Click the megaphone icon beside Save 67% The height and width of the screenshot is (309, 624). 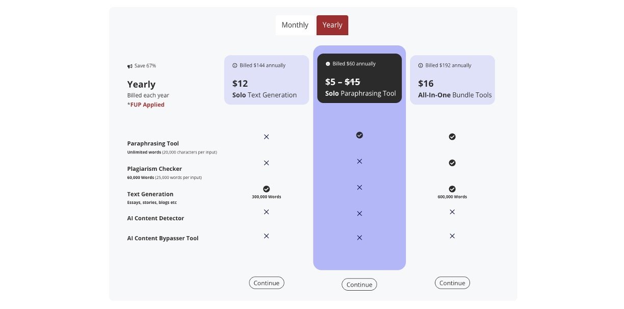pos(130,66)
